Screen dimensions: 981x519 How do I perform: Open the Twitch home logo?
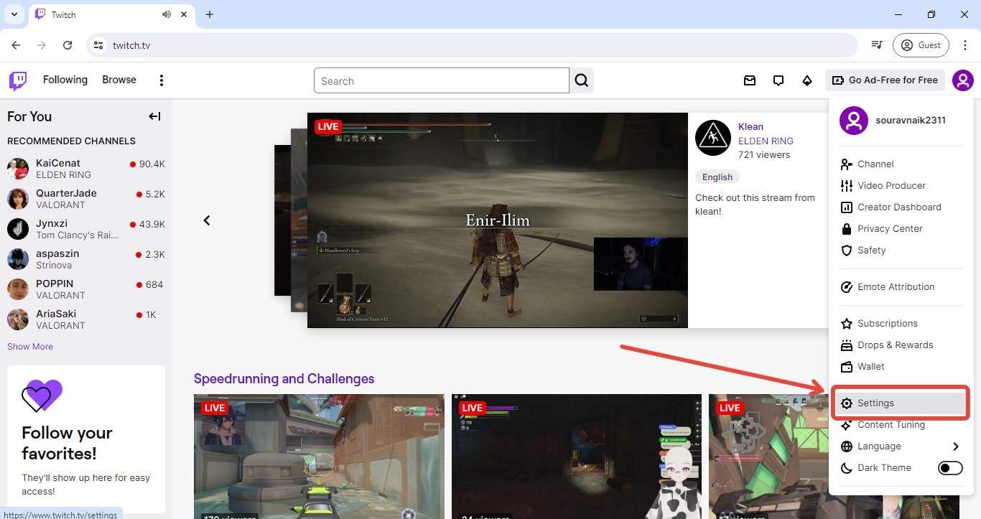[17, 80]
